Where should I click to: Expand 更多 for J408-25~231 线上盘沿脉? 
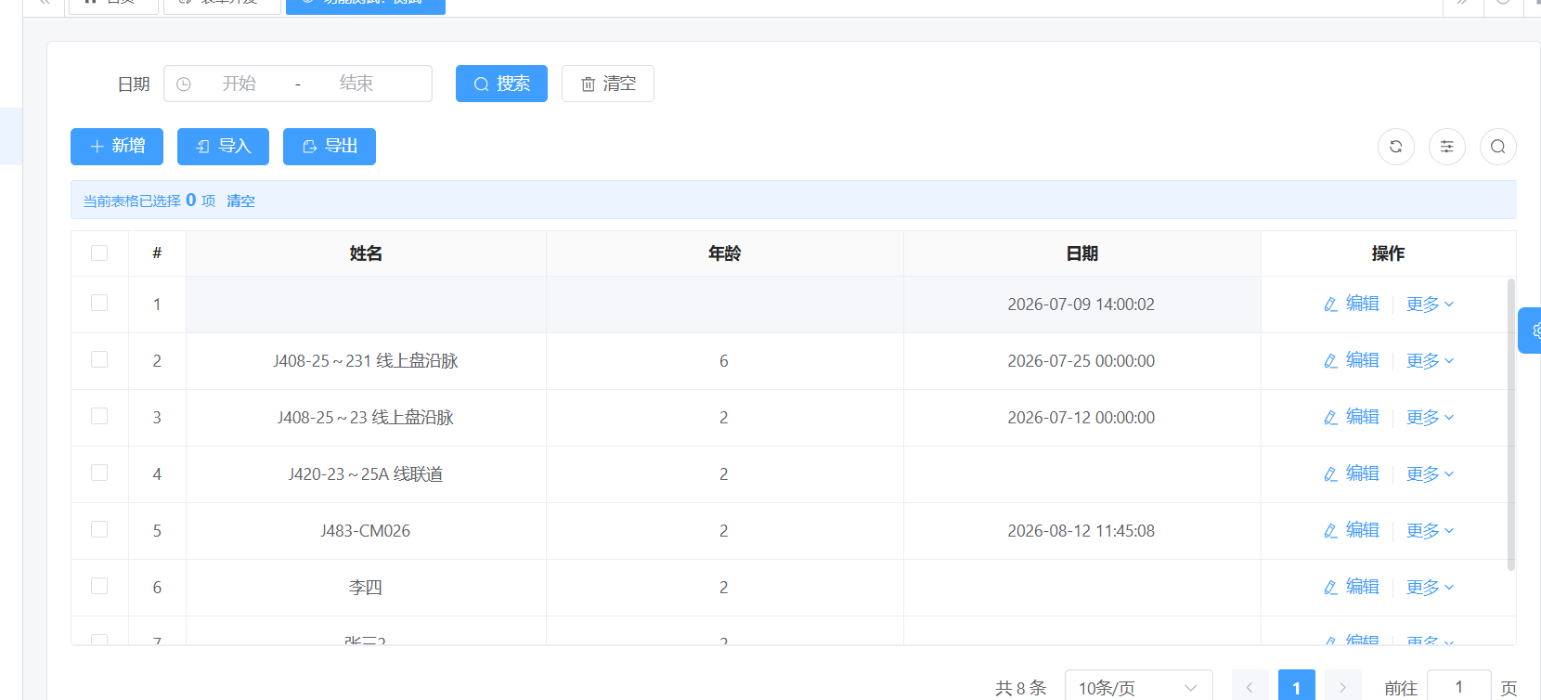(x=1431, y=361)
